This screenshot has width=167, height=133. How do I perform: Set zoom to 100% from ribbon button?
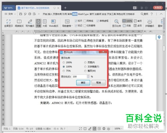[127, 21]
